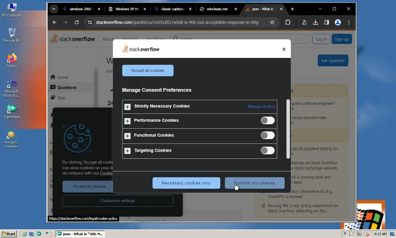Click Stack Overflow logo in dialog header

[141, 49]
